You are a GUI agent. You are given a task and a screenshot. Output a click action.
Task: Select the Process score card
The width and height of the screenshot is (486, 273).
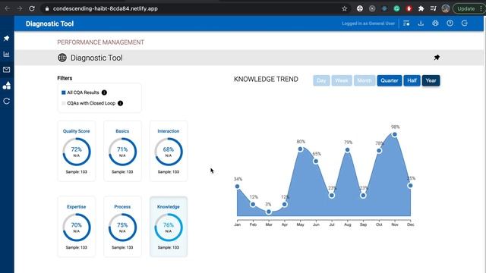[x=122, y=227]
